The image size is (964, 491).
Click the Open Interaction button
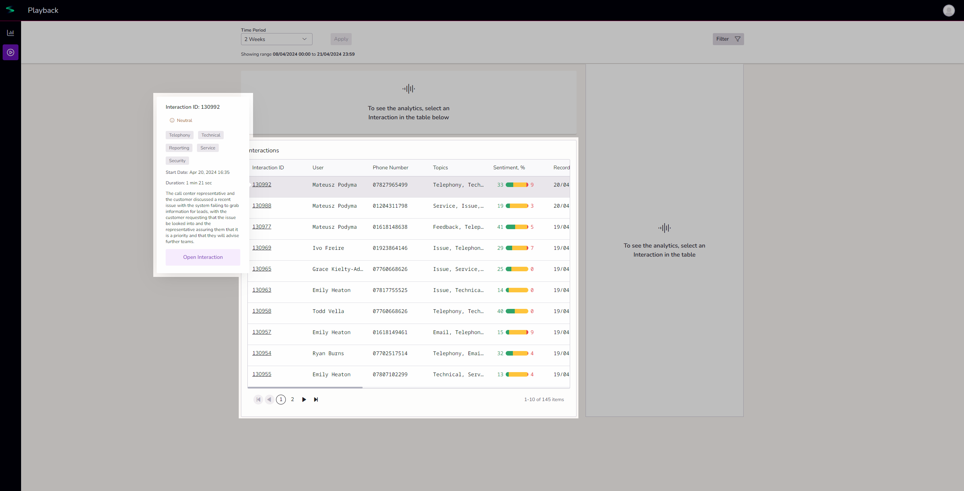tap(203, 257)
